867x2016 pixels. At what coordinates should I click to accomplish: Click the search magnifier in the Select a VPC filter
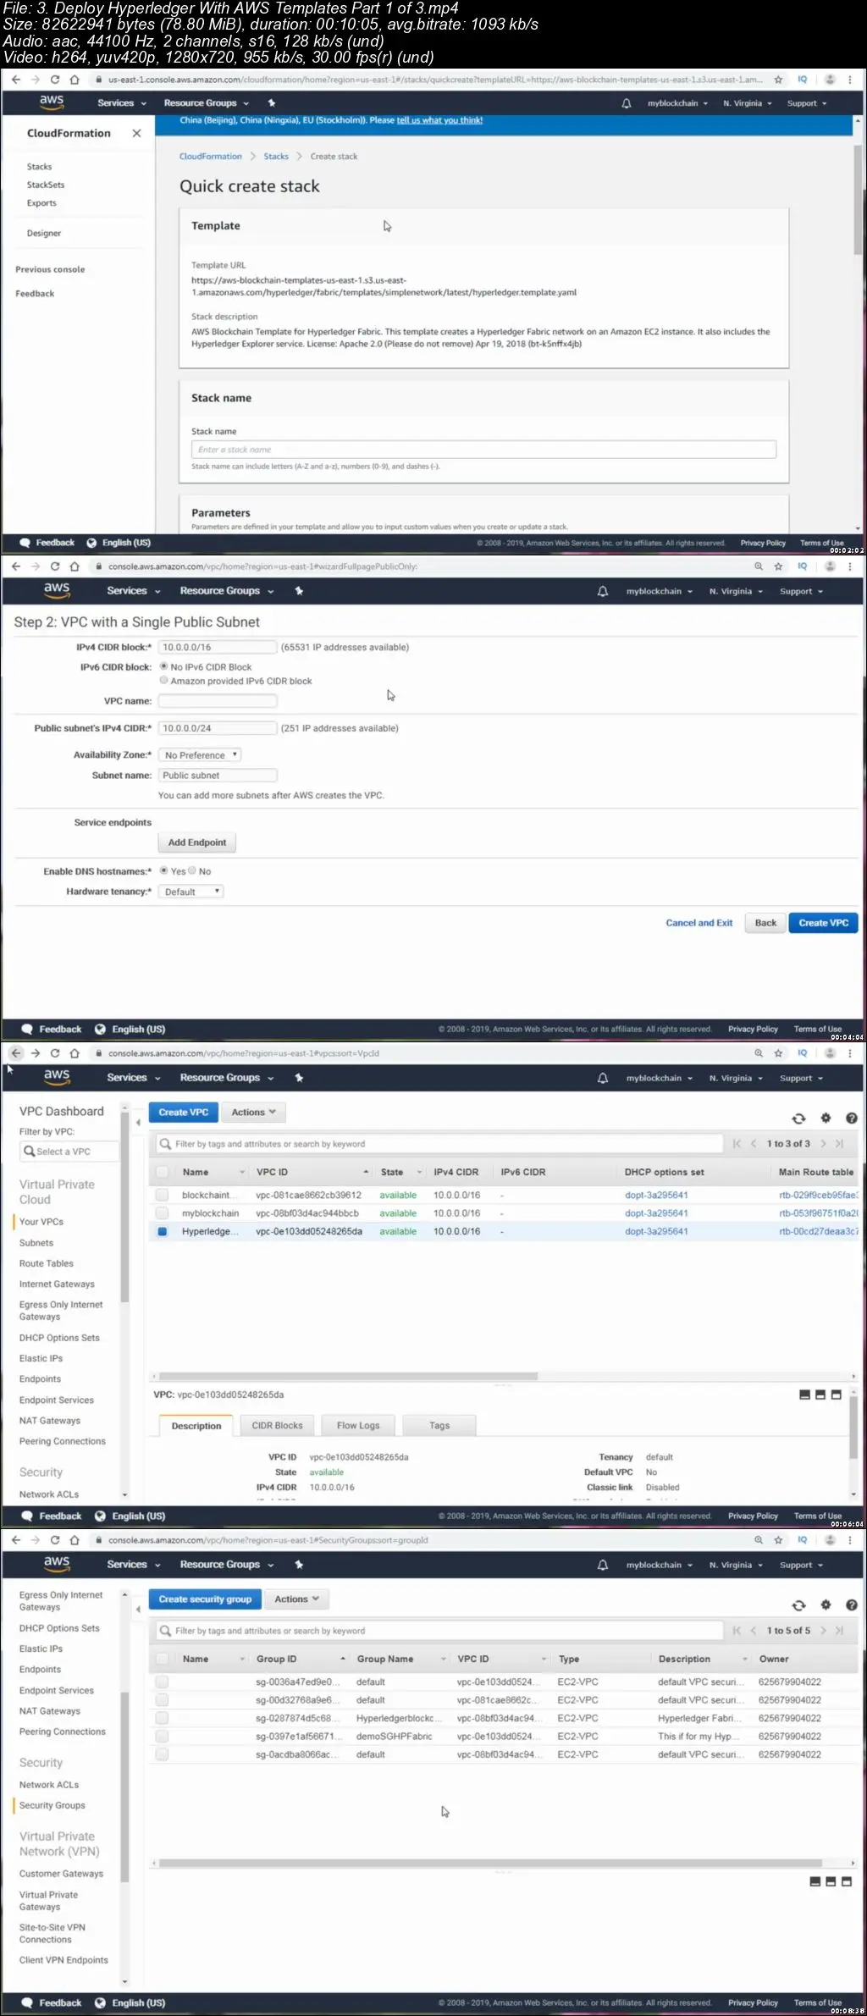click(x=30, y=1152)
